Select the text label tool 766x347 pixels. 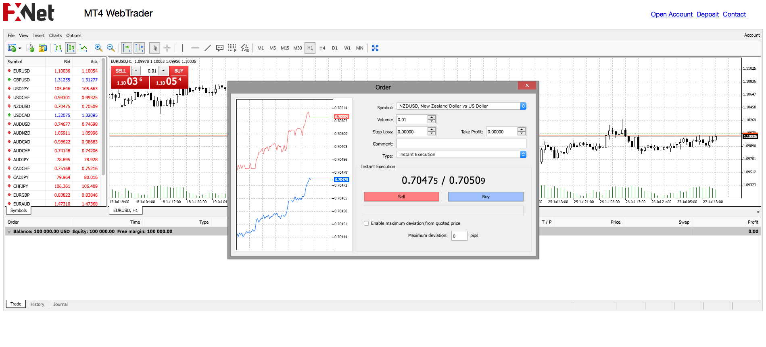point(220,48)
